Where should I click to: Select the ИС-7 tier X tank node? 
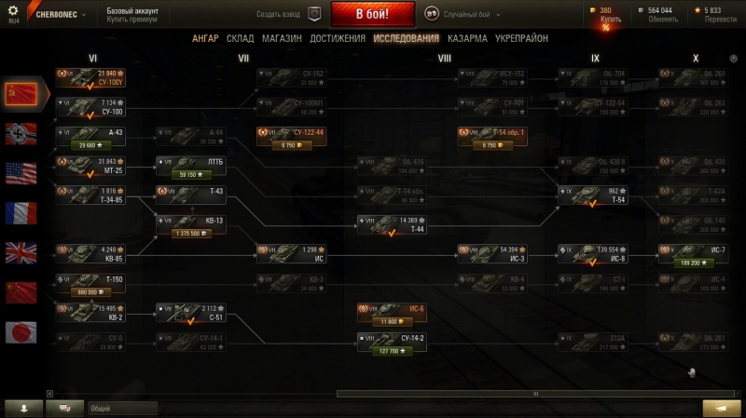click(x=693, y=256)
